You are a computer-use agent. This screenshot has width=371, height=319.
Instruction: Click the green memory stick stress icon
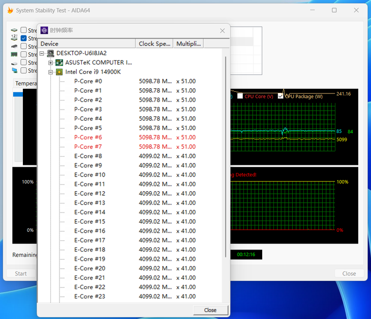[x=14, y=54]
